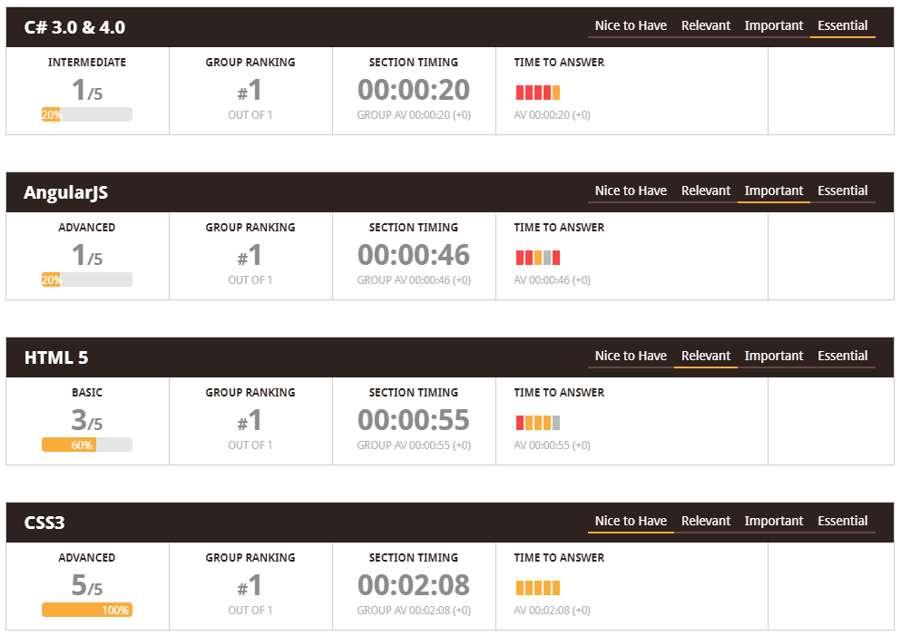Click GROUP AV 00:00:55 (+0) text
This screenshot has width=901, height=636.
tap(414, 445)
